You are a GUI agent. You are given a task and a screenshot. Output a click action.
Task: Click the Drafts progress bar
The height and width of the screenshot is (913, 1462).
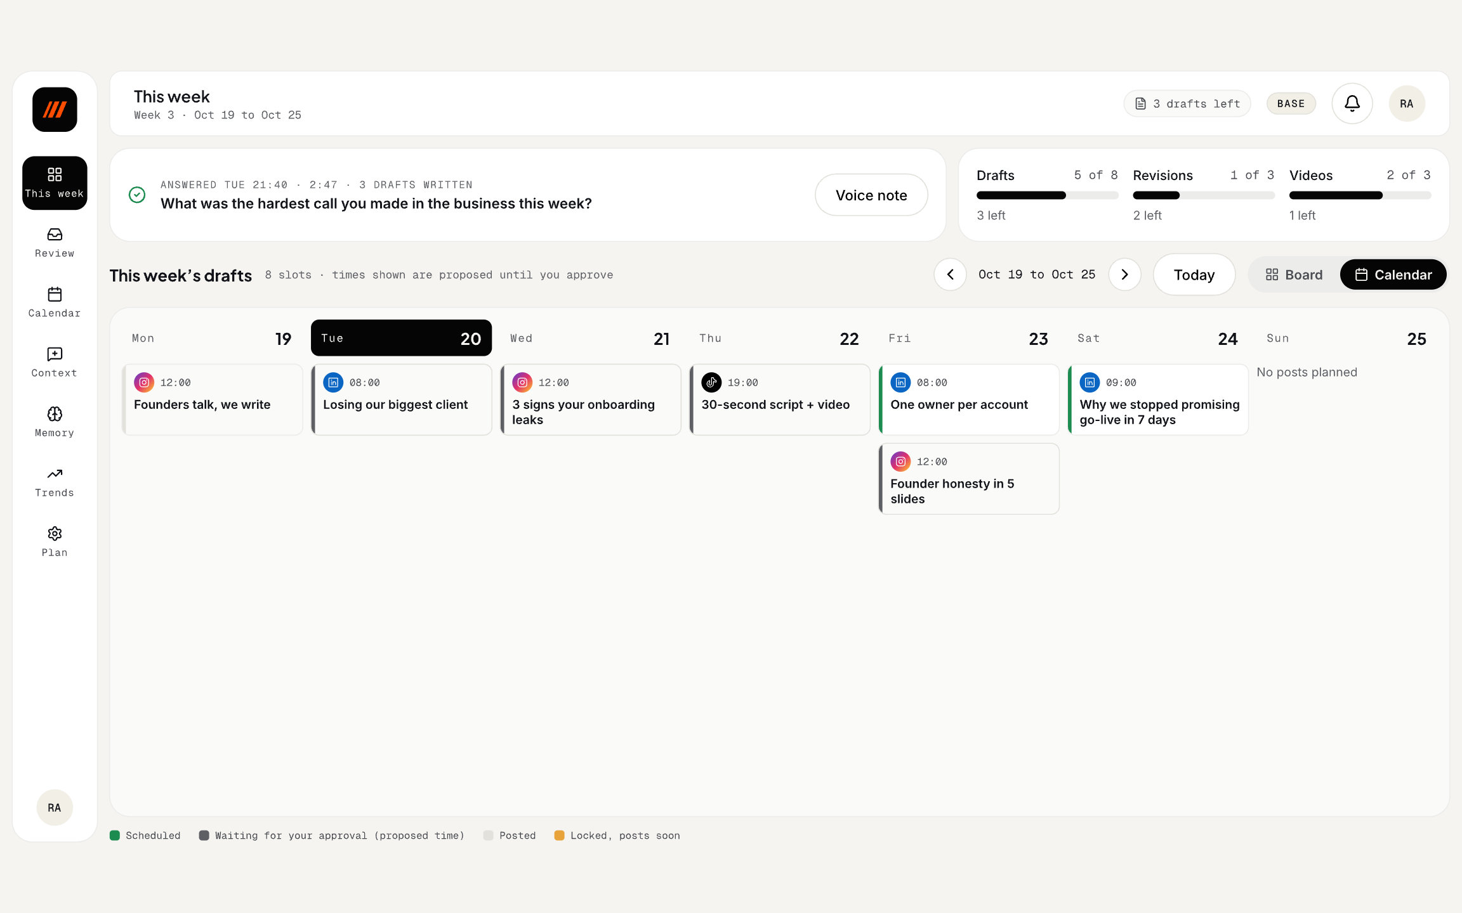[1047, 195]
